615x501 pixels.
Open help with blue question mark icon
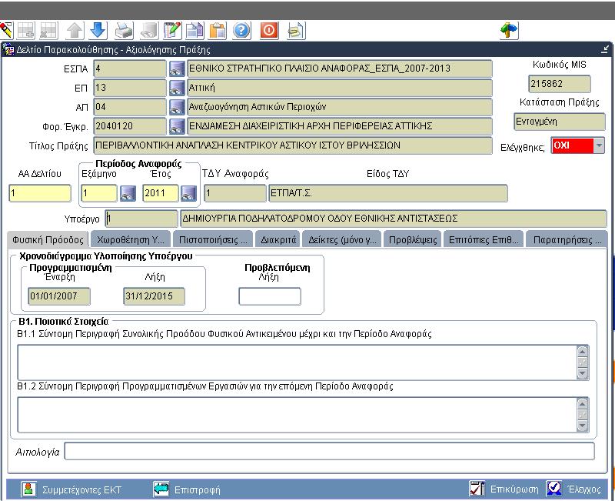pyautogui.click(x=241, y=30)
